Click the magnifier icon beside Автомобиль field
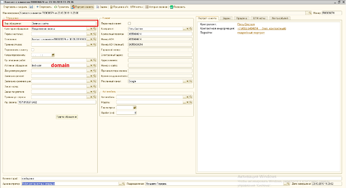346x188 pixels. pos(191,97)
